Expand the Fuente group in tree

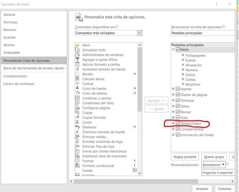point(183,60)
